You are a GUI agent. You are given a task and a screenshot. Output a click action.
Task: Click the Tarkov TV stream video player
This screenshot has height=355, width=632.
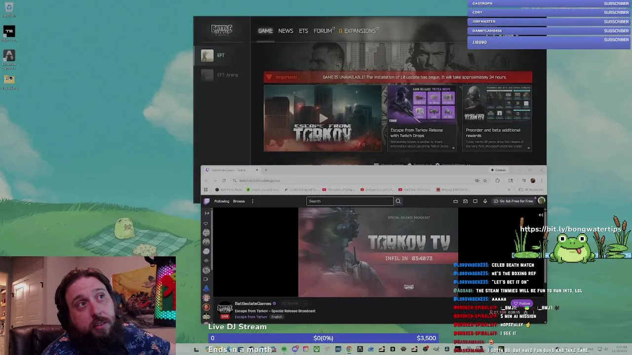click(x=378, y=252)
